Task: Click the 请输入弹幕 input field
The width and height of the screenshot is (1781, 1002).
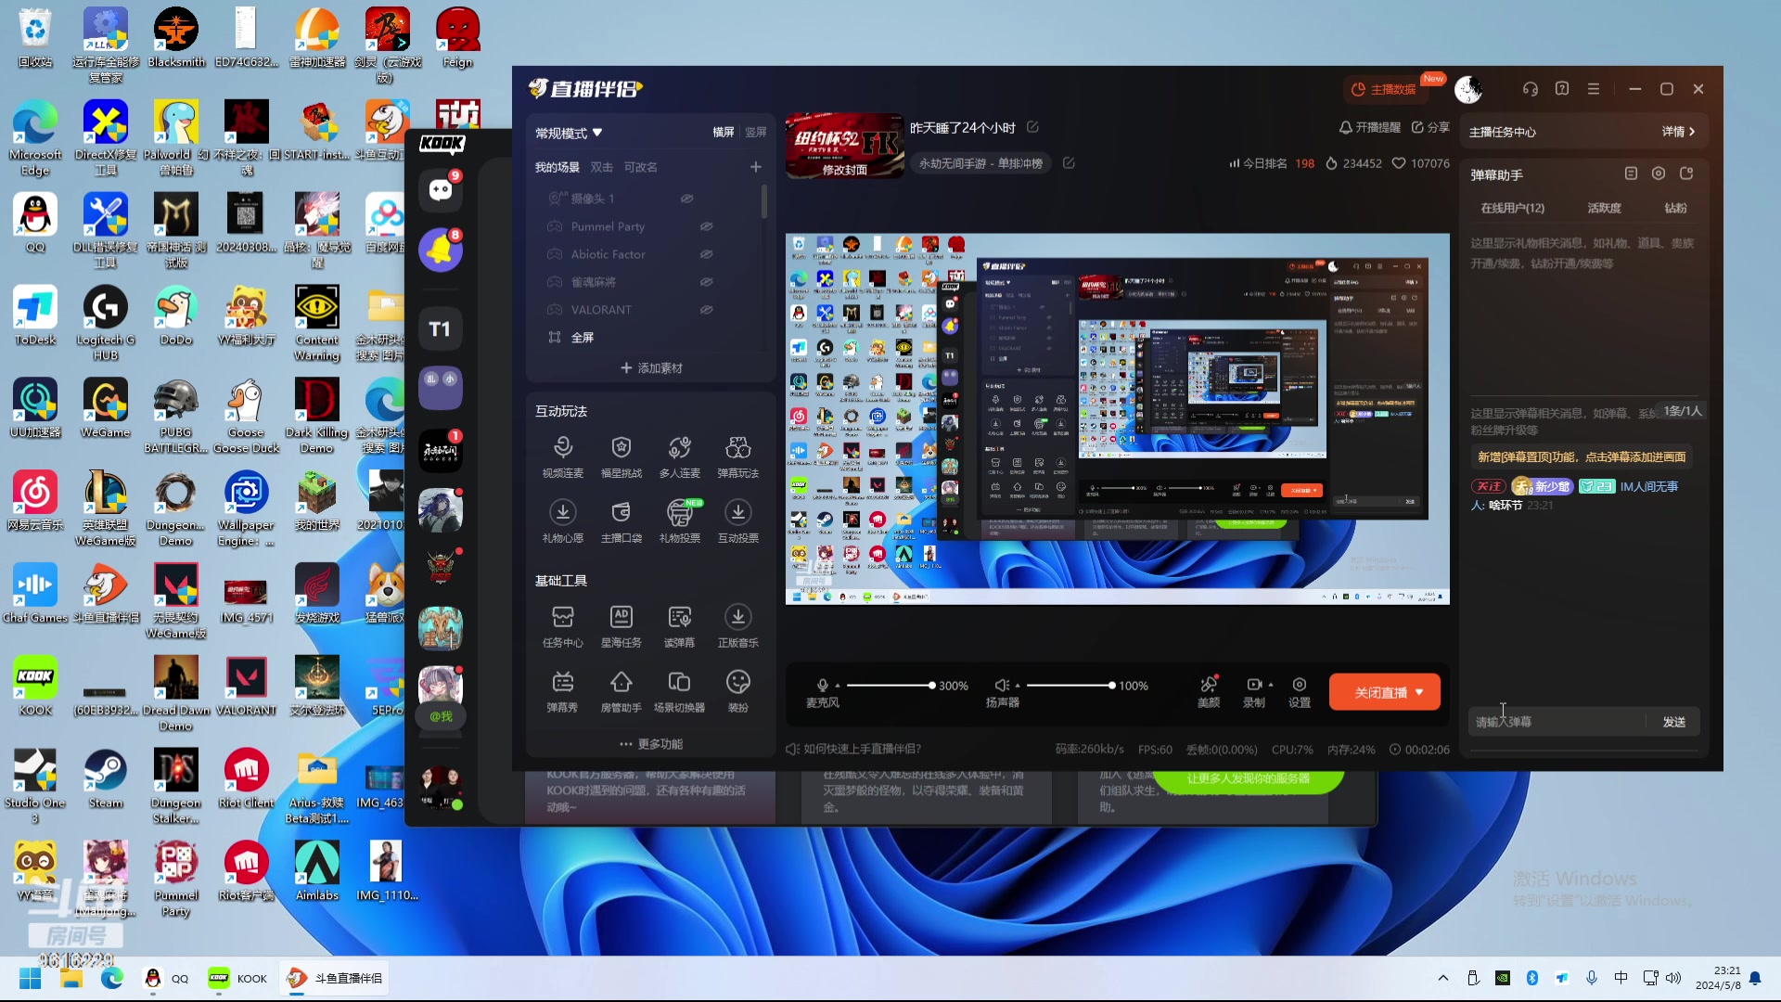Action: (1558, 722)
